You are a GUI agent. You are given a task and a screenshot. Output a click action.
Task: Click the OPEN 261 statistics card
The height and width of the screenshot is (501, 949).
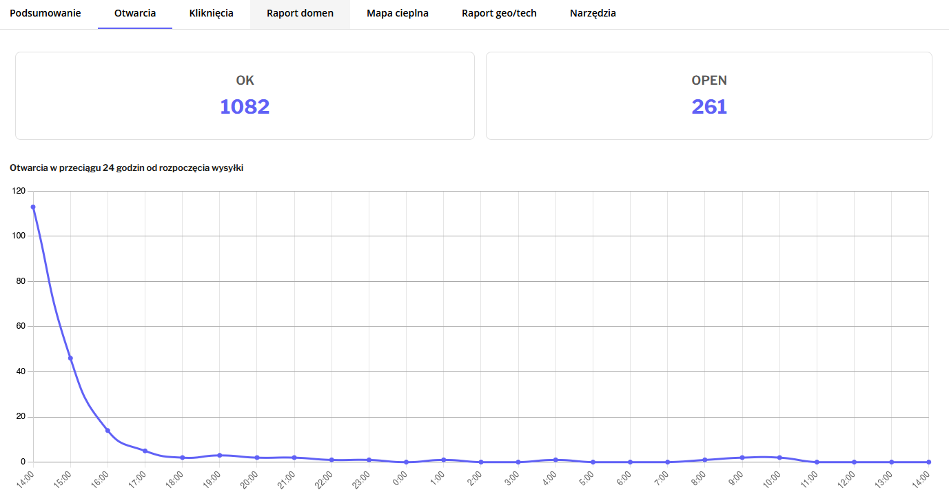709,96
